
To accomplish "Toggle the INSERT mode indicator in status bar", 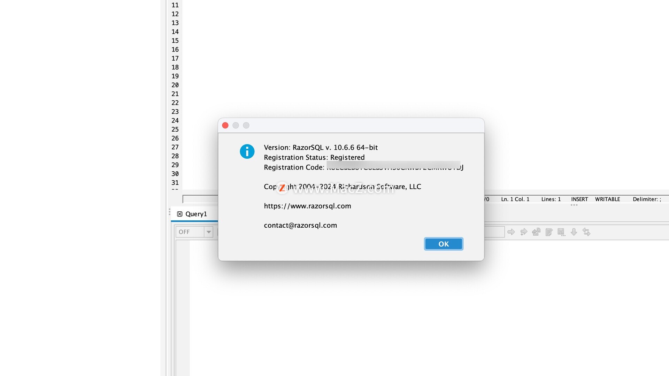I will coord(579,199).
